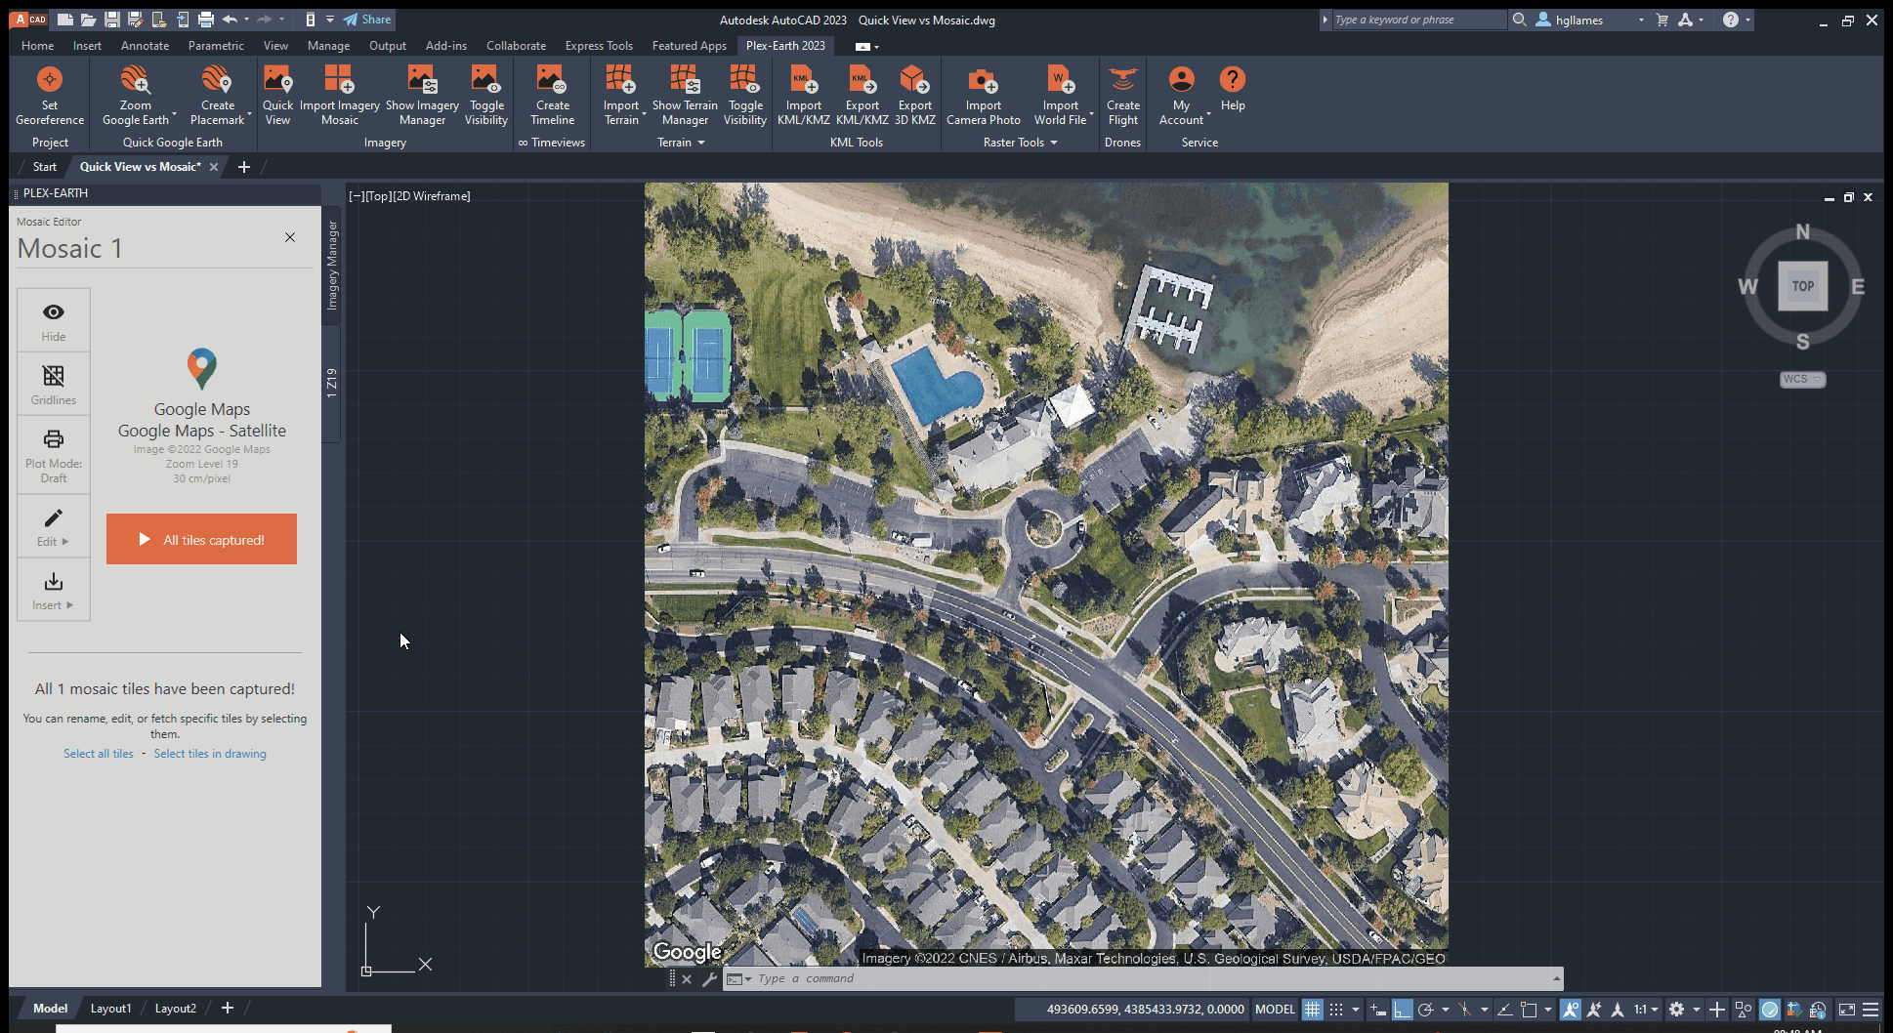This screenshot has height=1033, width=1893.
Task: Open My Account service button
Action: point(1182,96)
